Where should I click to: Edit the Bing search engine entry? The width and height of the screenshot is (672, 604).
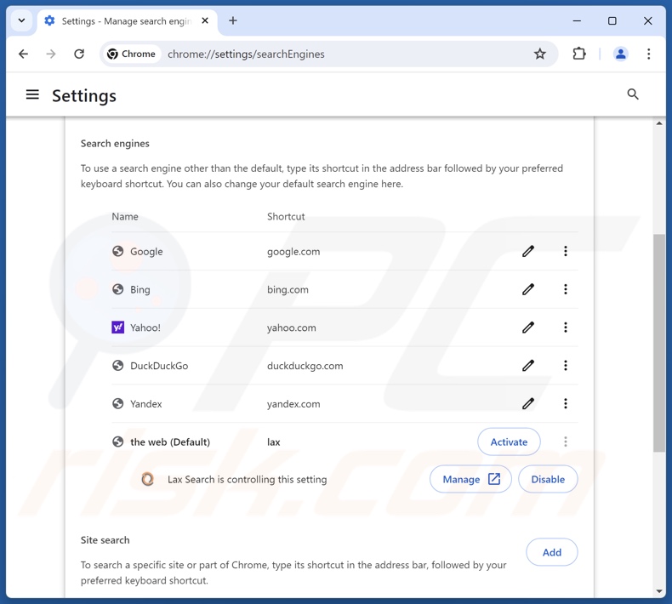(x=528, y=289)
